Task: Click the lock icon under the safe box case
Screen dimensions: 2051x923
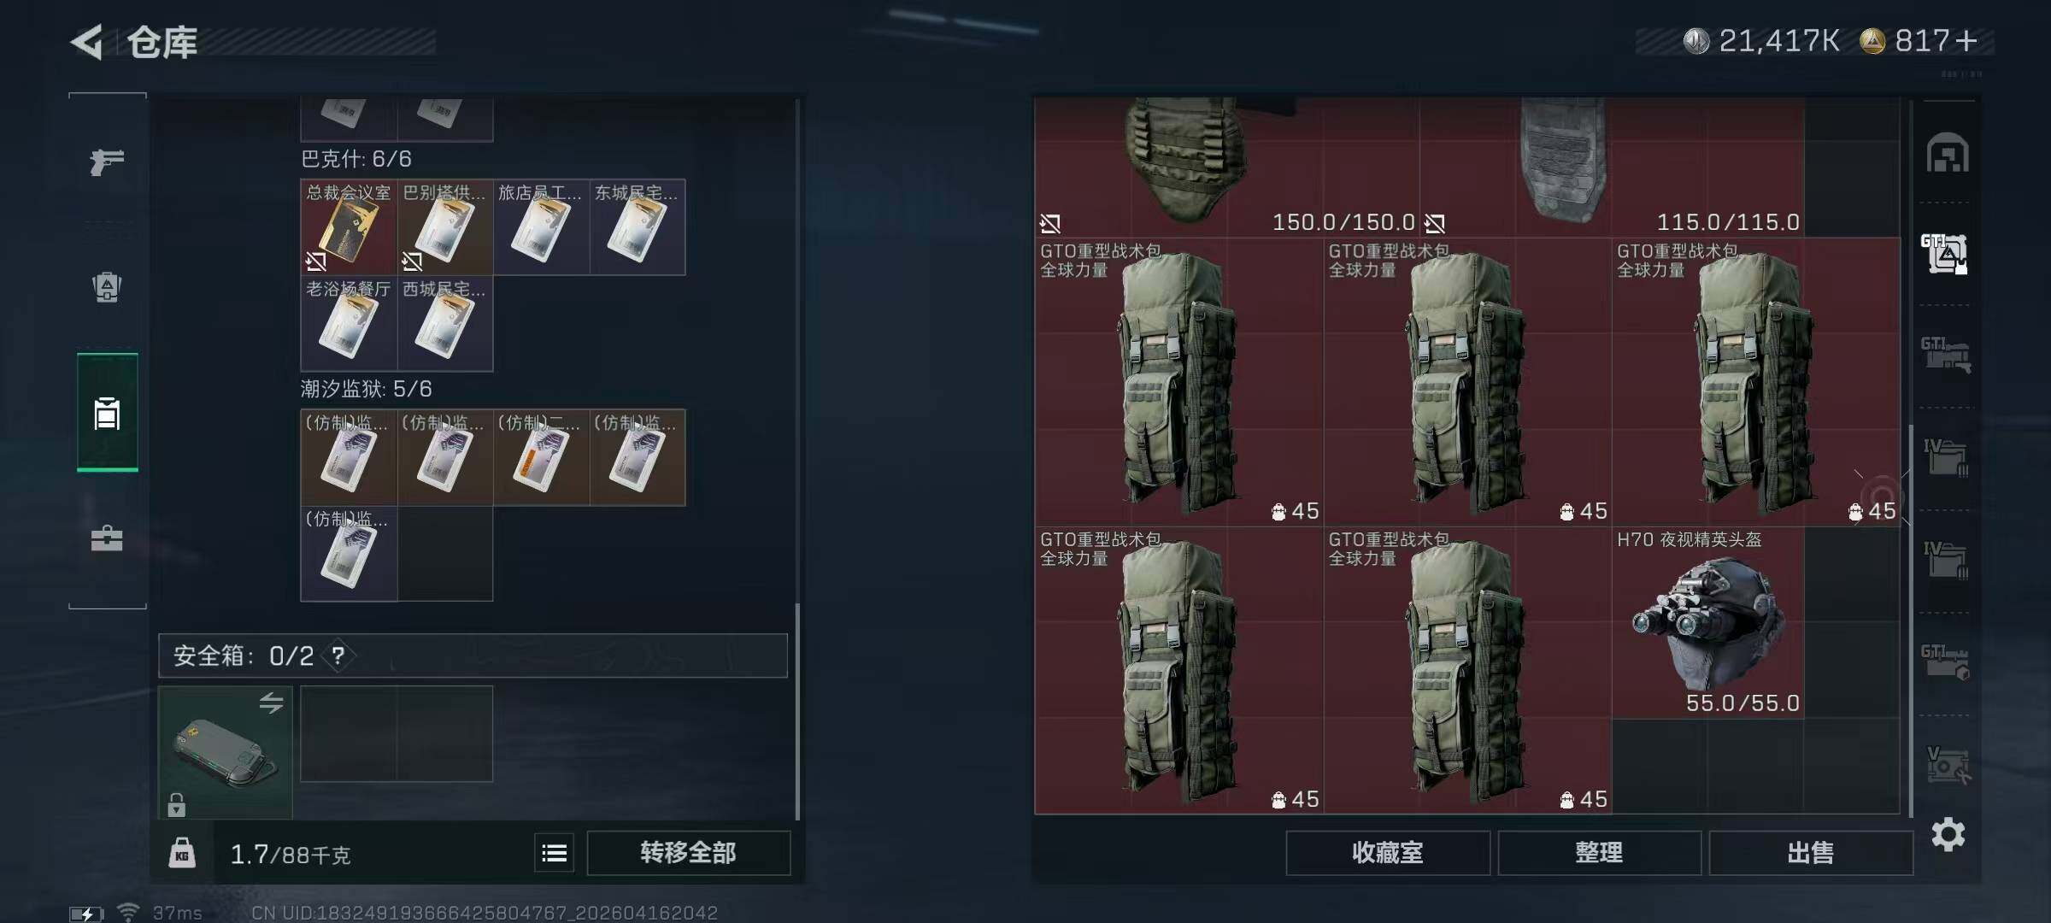Action: coord(177,804)
